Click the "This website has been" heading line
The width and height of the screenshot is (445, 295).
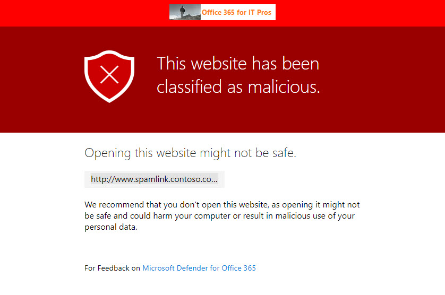tap(238, 64)
